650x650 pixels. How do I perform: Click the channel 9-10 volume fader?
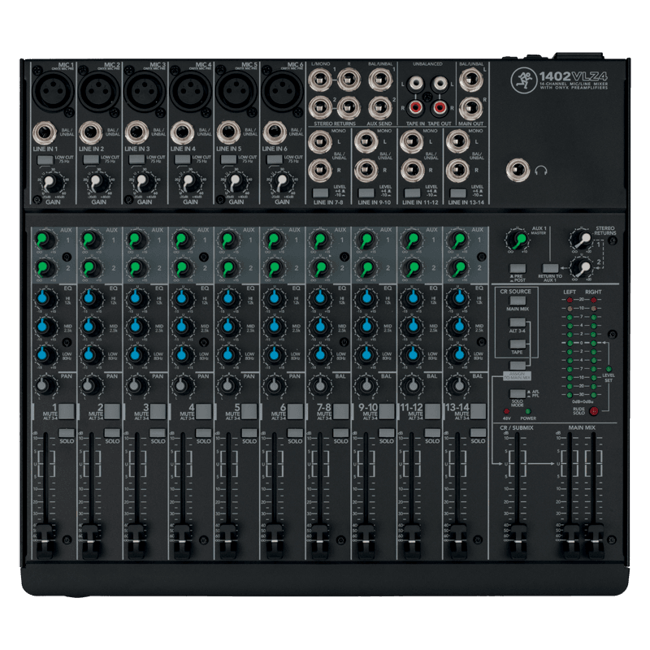366,540
